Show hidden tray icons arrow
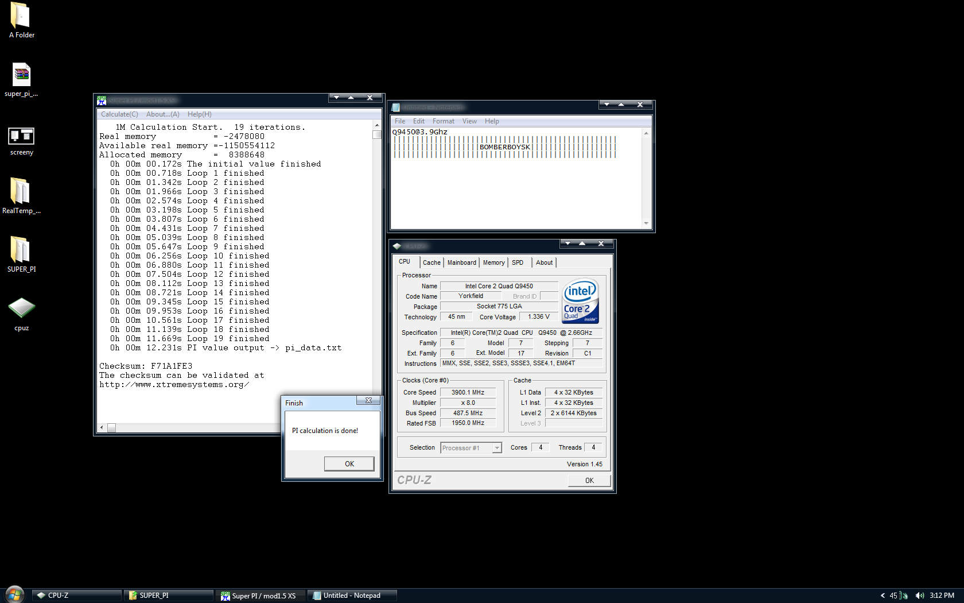Viewport: 964px width, 603px height. [x=883, y=596]
